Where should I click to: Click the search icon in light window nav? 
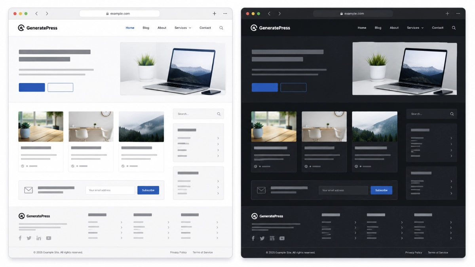221,28
